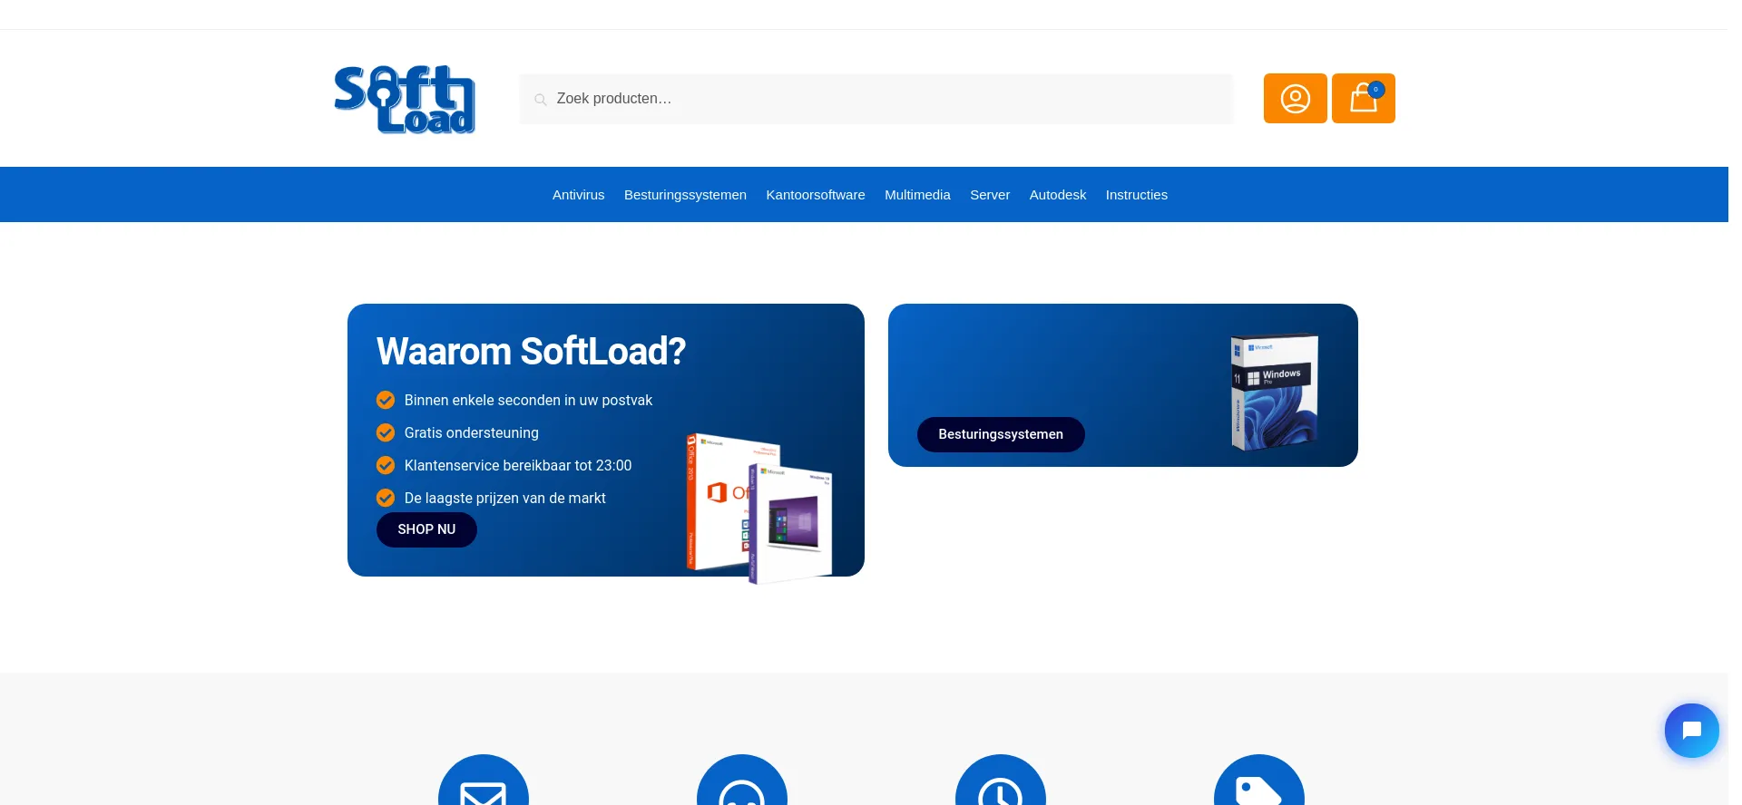The image size is (1742, 805).
Task: Open the Autodesk menu
Action: point(1058,195)
